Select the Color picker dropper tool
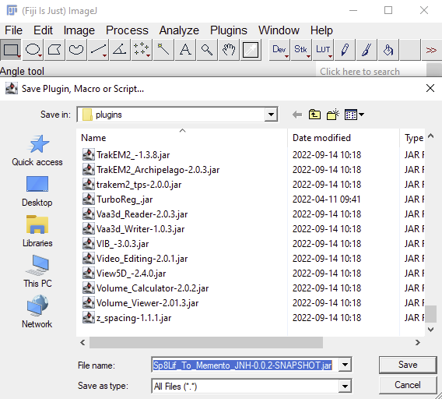The height and width of the screenshot is (399, 442). point(251,50)
